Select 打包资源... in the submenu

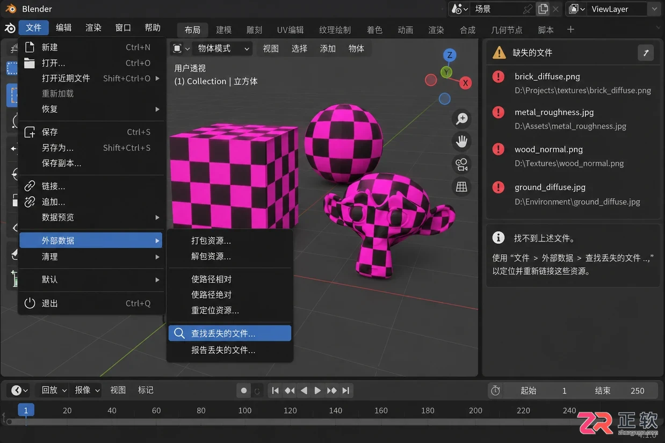pyautogui.click(x=230, y=241)
